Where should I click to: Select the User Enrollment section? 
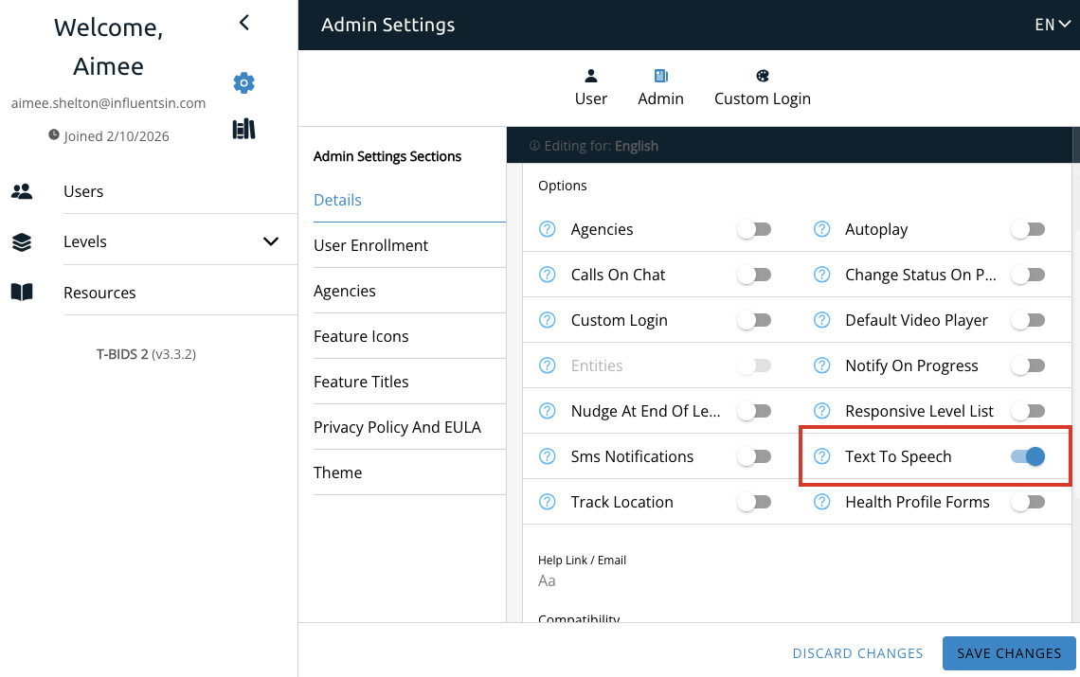370,245
